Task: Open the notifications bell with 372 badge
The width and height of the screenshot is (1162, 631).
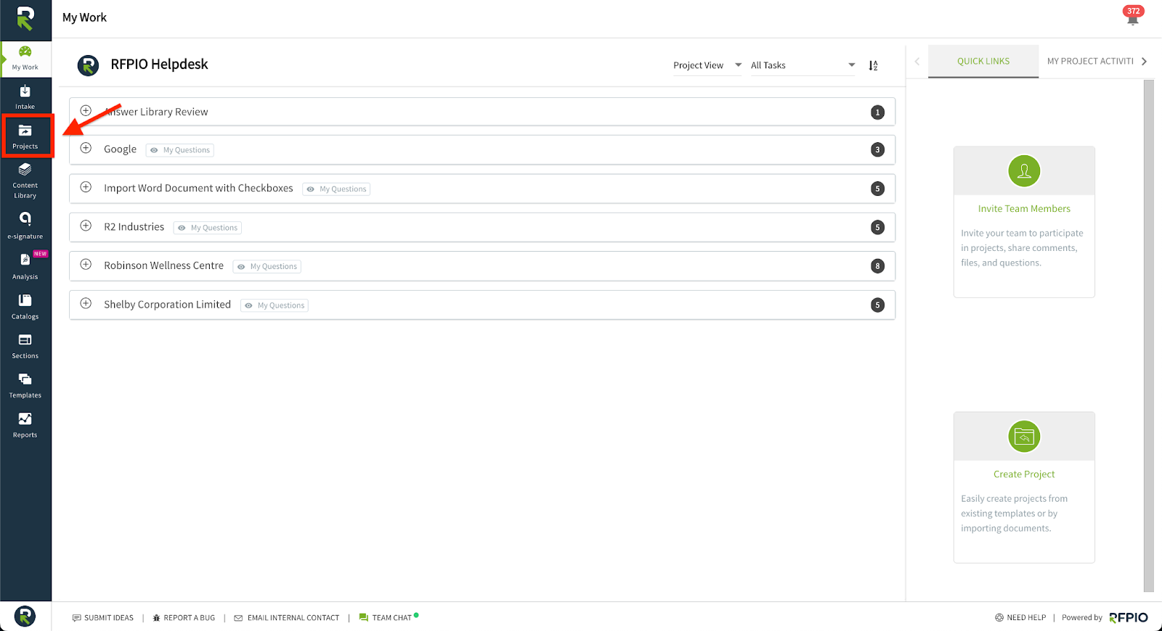Action: [x=1133, y=16]
